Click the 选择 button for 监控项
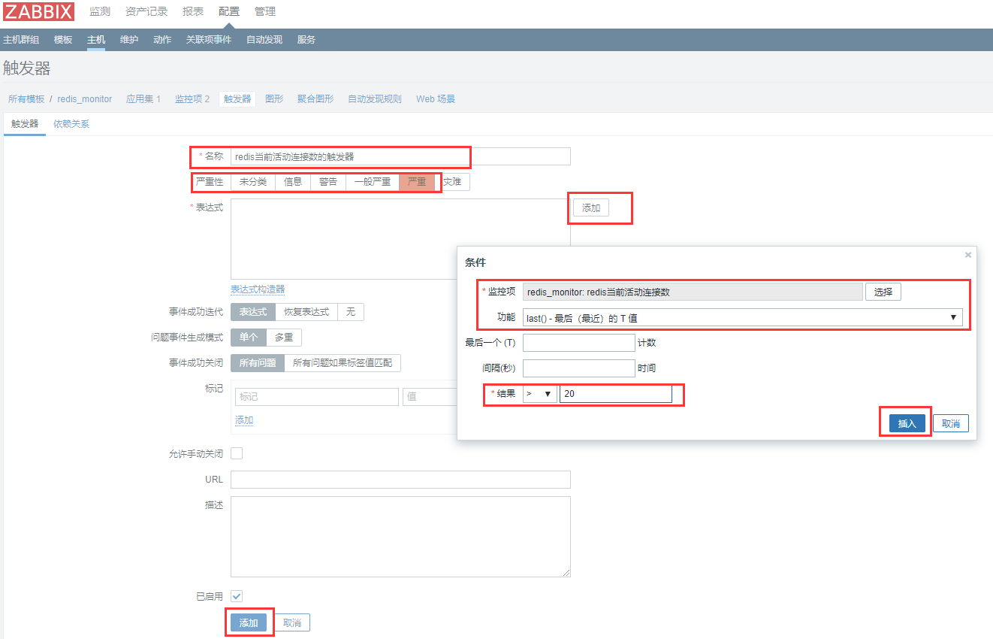 tap(883, 292)
